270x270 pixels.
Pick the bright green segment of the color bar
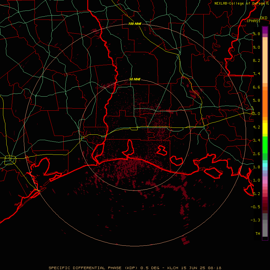coord(265,145)
